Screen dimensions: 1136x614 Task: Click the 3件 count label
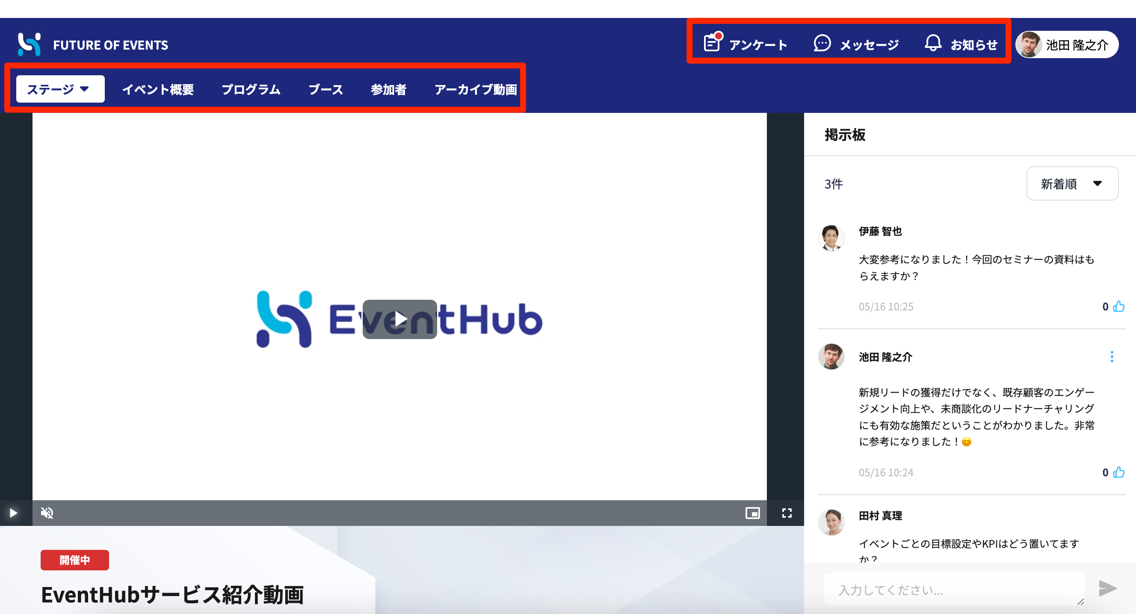point(834,184)
